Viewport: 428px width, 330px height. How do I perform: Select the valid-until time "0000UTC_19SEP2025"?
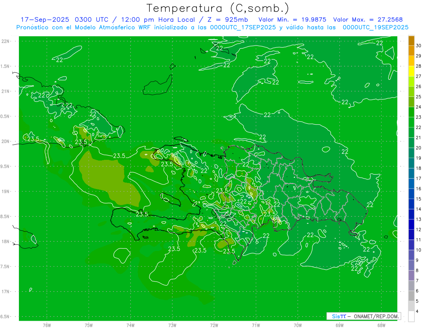(x=375, y=27)
